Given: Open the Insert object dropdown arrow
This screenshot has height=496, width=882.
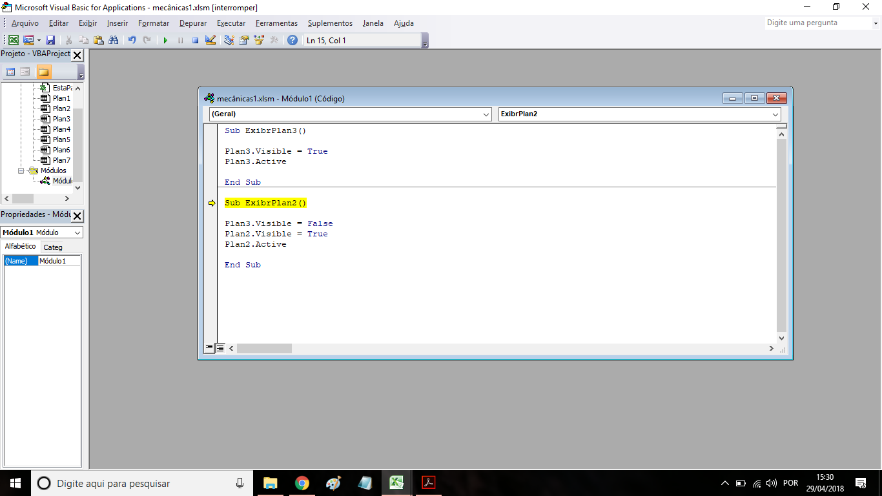Looking at the screenshot, I should pos(39,40).
